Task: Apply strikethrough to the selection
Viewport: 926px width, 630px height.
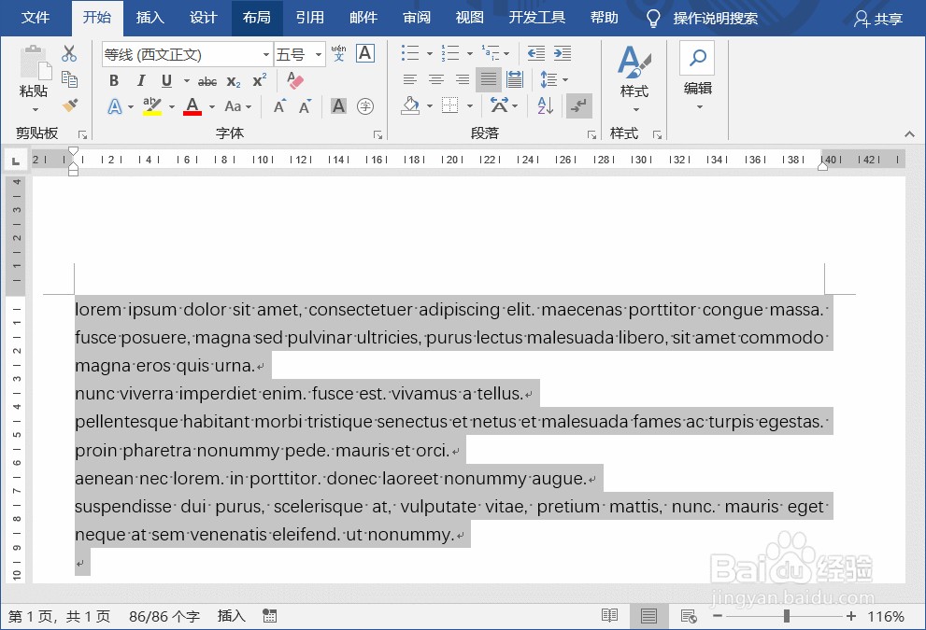Action: pos(207,81)
